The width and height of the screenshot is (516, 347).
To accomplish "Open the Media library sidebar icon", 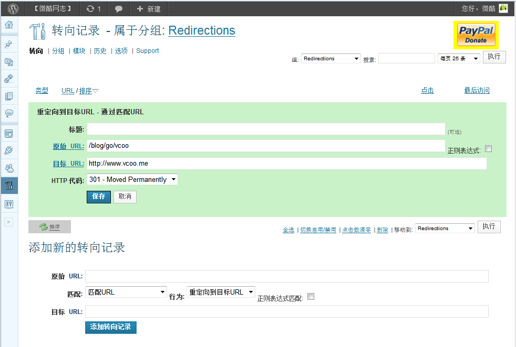I will [x=9, y=62].
